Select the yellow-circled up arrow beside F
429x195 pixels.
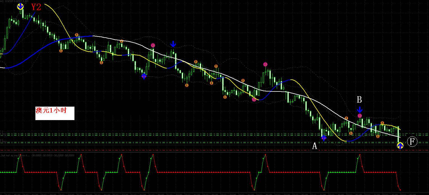pyautogui.click(x=400, y=145)
